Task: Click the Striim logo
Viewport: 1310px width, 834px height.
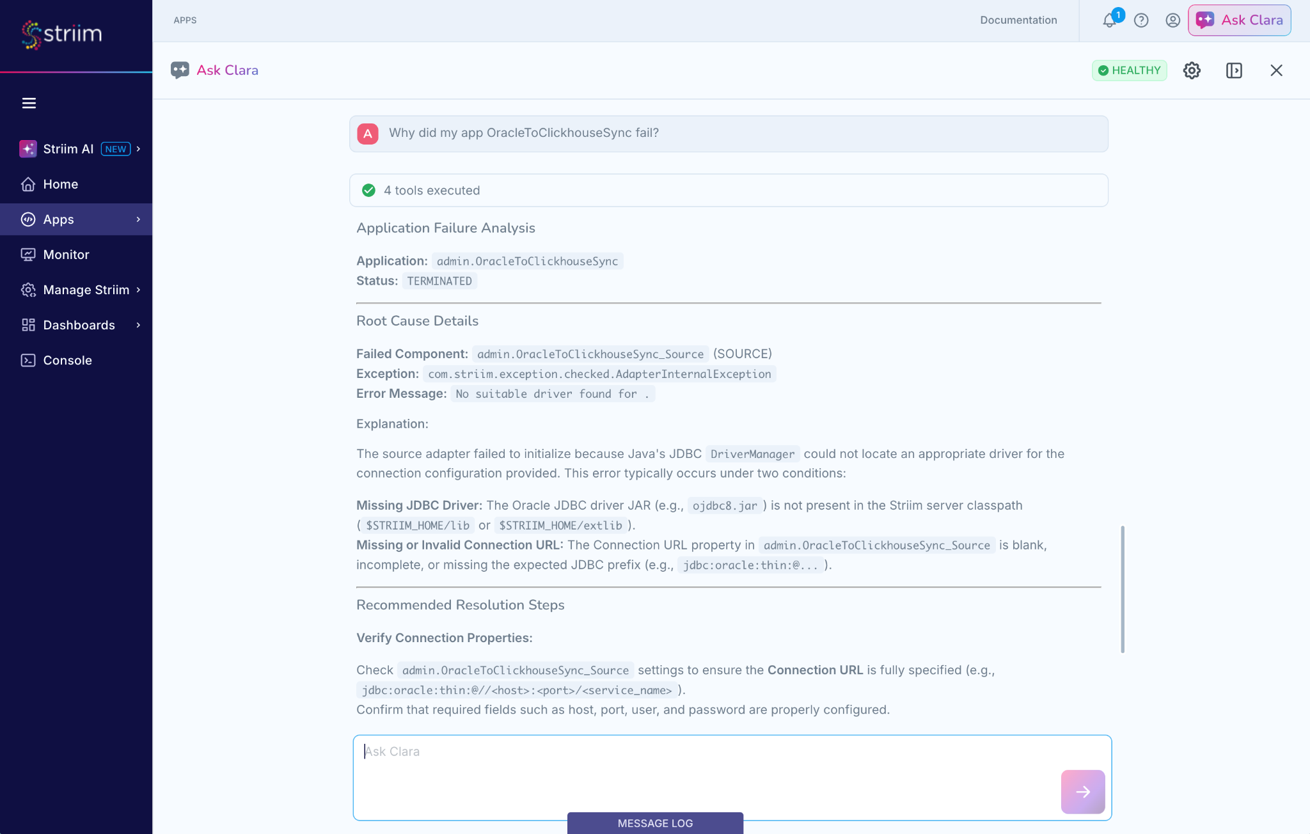Action: point(61,34)
